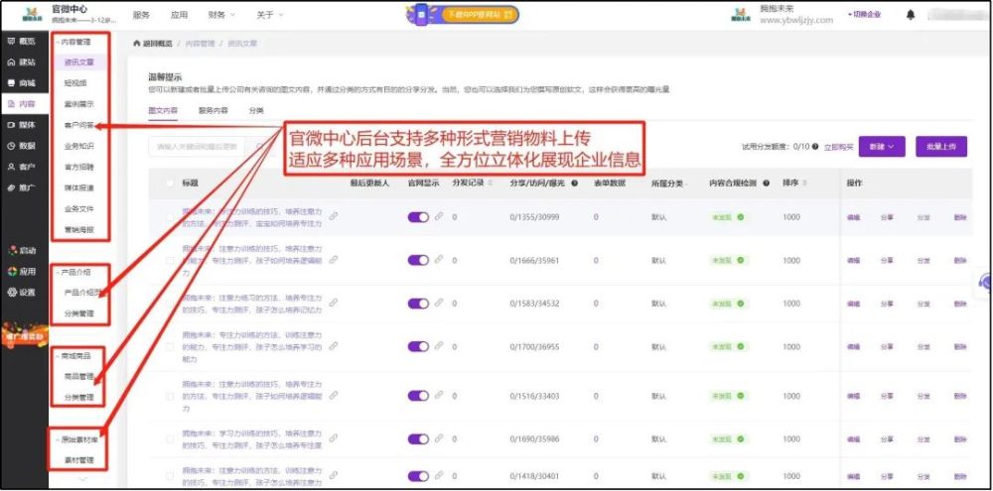This screenshot has height=491, width=993.
Task: Open the 建站 sidebar icon
Action: (x=11, y=62)
